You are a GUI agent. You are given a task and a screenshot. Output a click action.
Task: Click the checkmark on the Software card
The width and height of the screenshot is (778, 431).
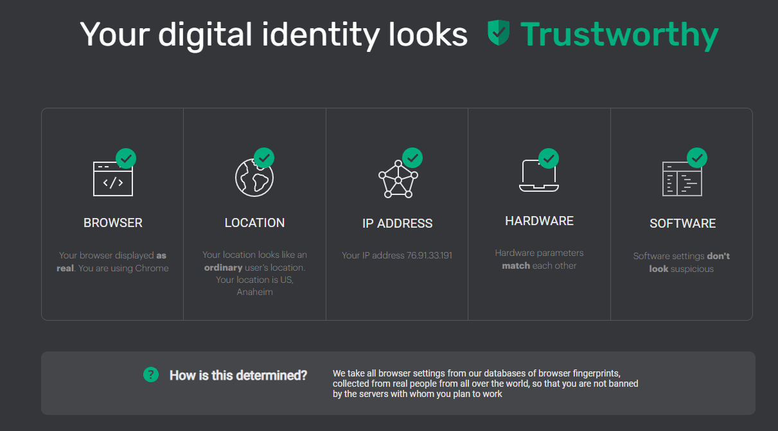697,157
